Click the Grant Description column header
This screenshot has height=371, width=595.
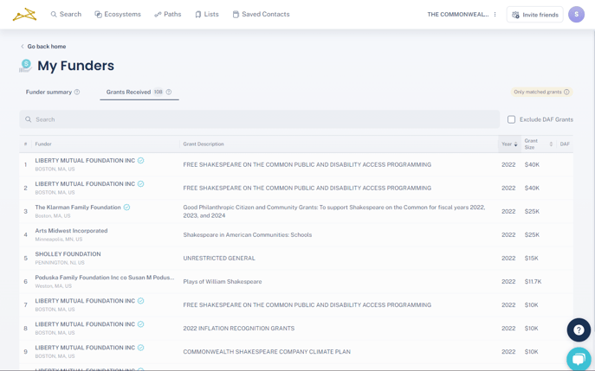pyautogui.click(x=204, y=144)
